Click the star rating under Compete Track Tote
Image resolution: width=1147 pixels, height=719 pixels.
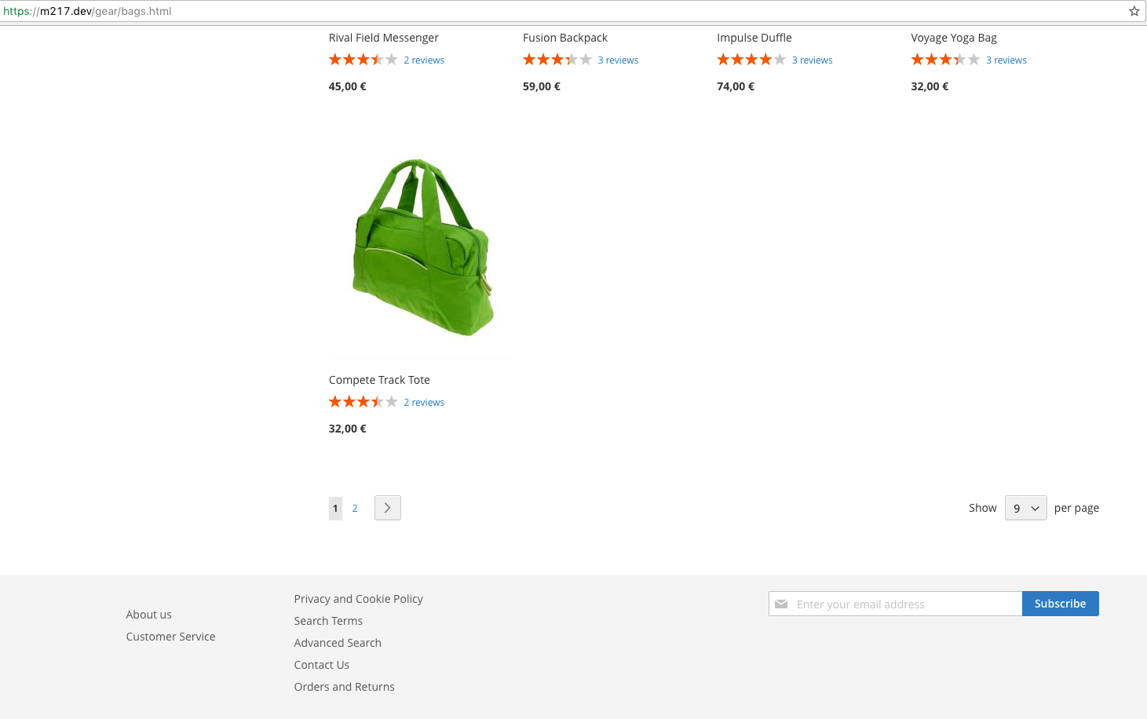[363, 401]
